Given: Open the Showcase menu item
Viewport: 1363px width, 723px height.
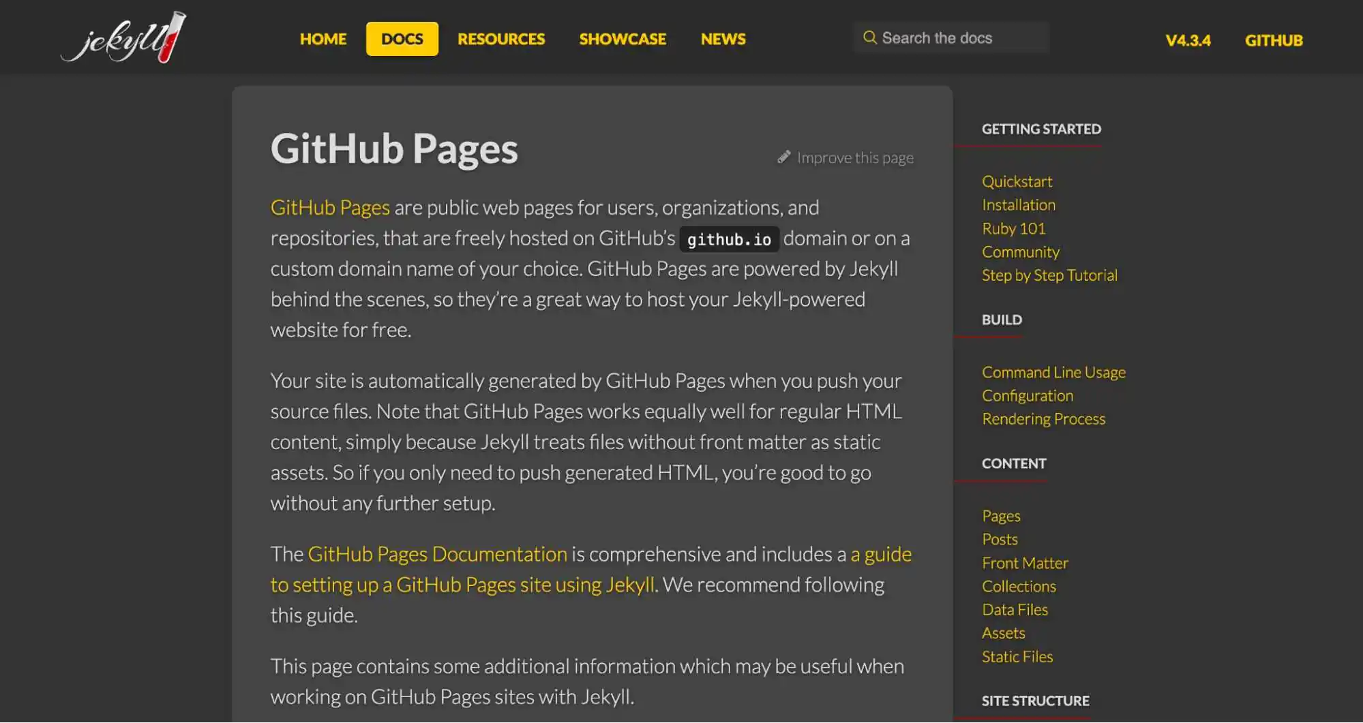Looking at the screenshot, I should click(x=623, y=39).
